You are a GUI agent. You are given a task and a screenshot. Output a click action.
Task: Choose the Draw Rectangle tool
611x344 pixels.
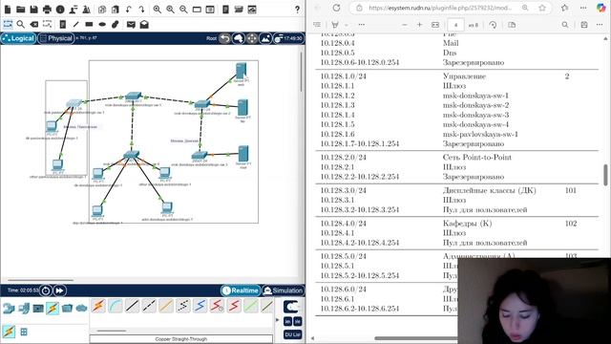89,25
